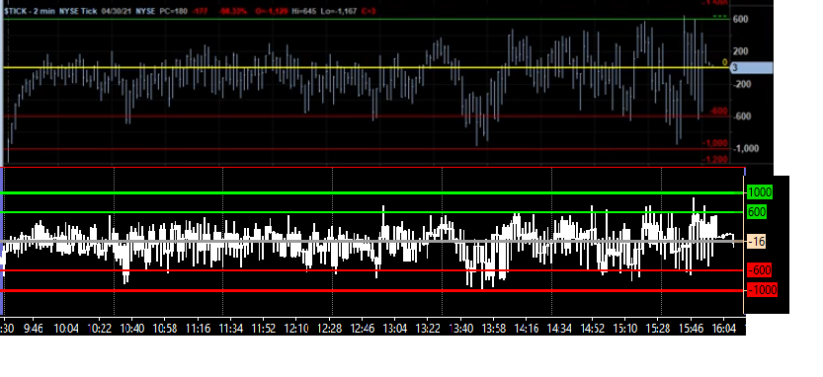Image resolution: width=823 pixels, height=377 pixels.
Task: Click the 16:04 time axis label
Action: tap(723, 329)
